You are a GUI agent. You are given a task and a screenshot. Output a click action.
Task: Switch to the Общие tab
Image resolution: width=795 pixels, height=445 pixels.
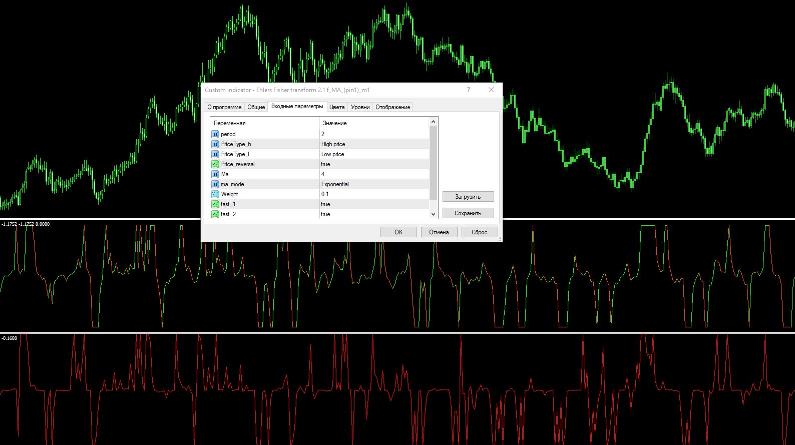coord(256,107)
